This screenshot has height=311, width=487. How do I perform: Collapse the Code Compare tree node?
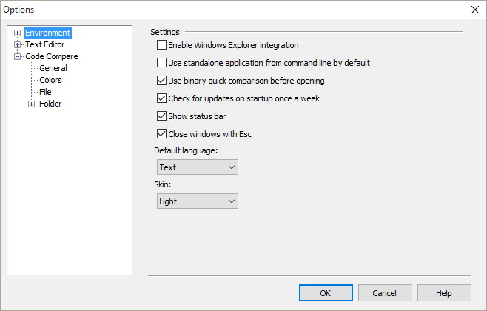click(18, 56)
